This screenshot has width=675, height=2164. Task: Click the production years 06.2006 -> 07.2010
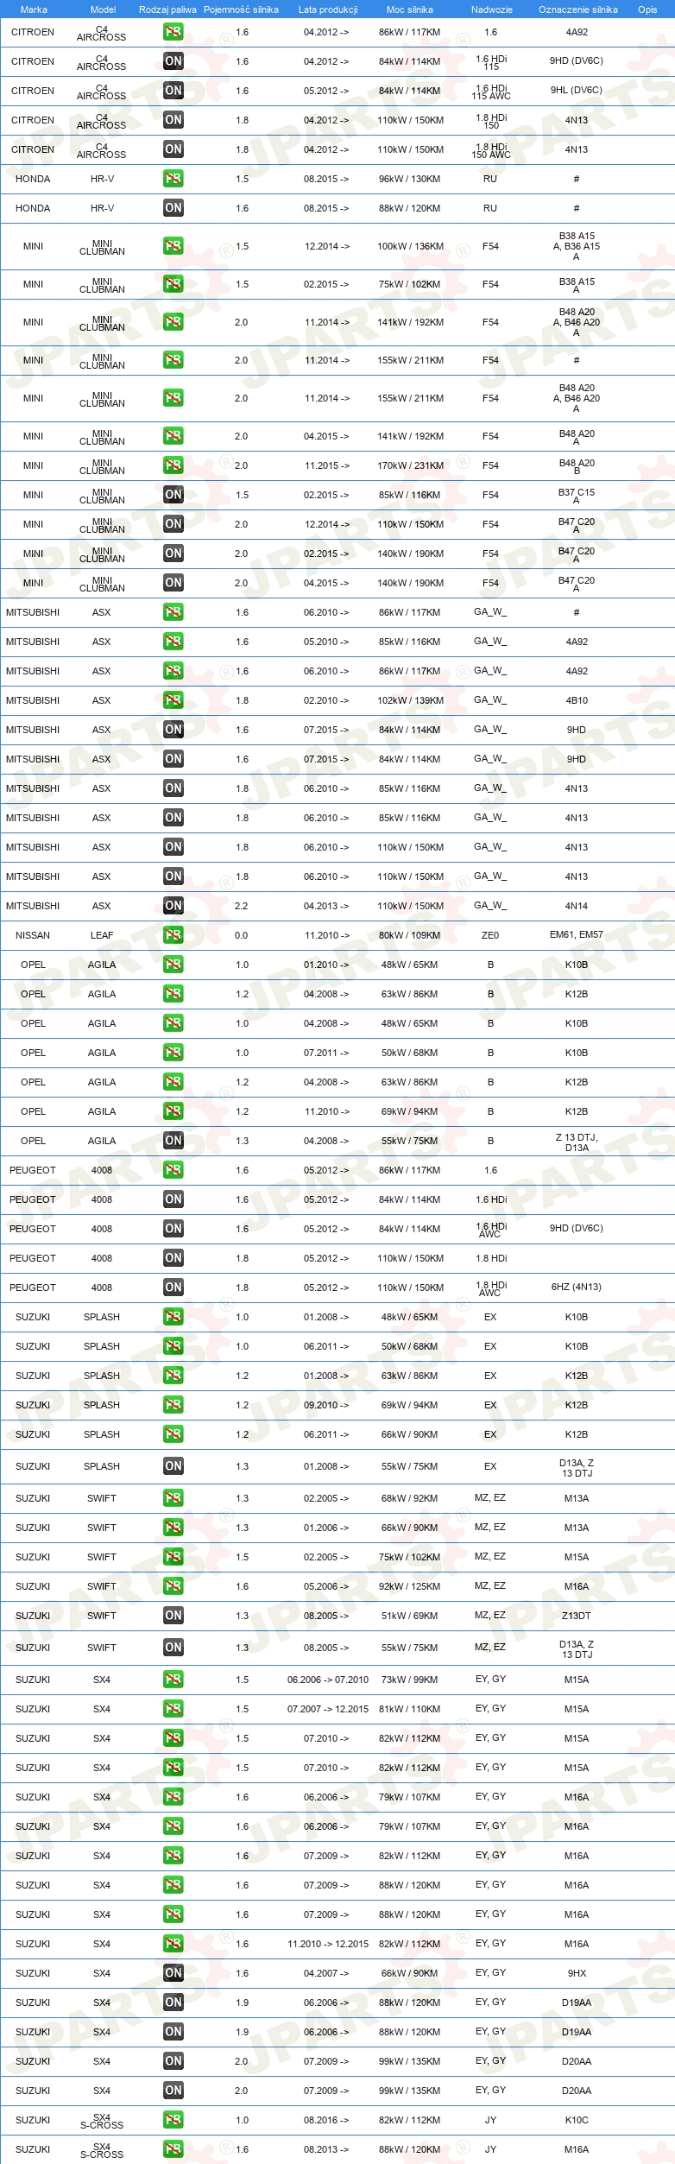click(328, 1680)
